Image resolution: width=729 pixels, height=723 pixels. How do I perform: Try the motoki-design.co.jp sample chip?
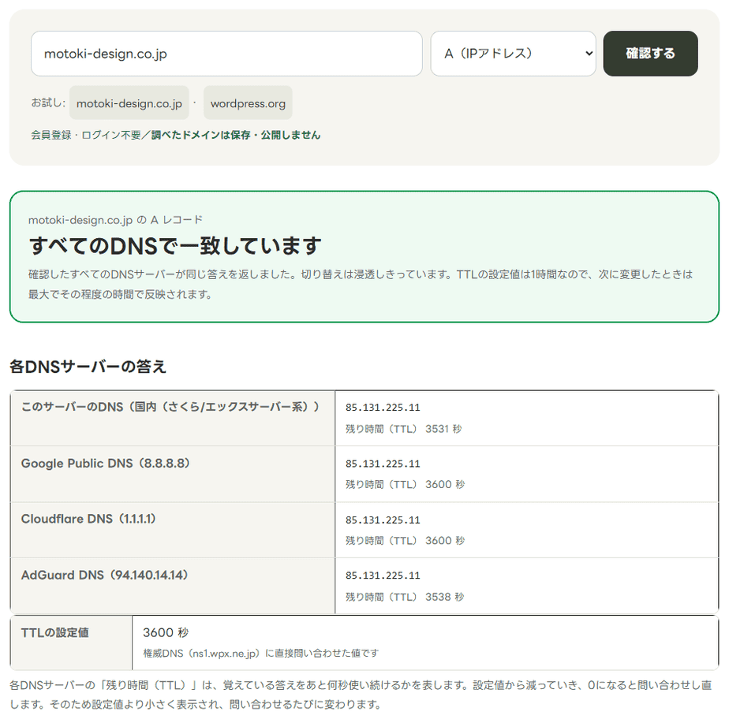(x=129, y=103)
